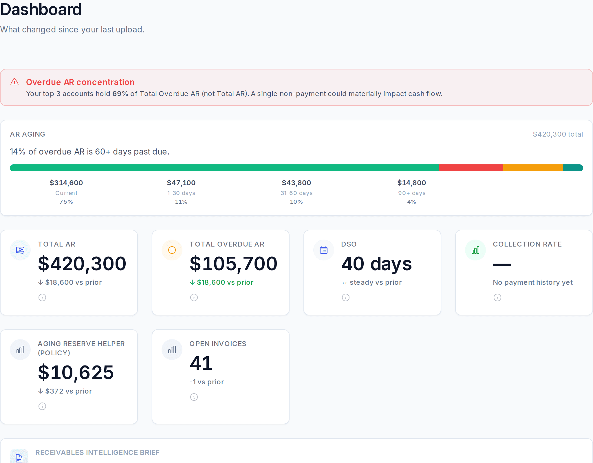This screenshot has width=593, height=463.
Task: Click the $314,600 Current amount
Action: [x=66, y=183]
